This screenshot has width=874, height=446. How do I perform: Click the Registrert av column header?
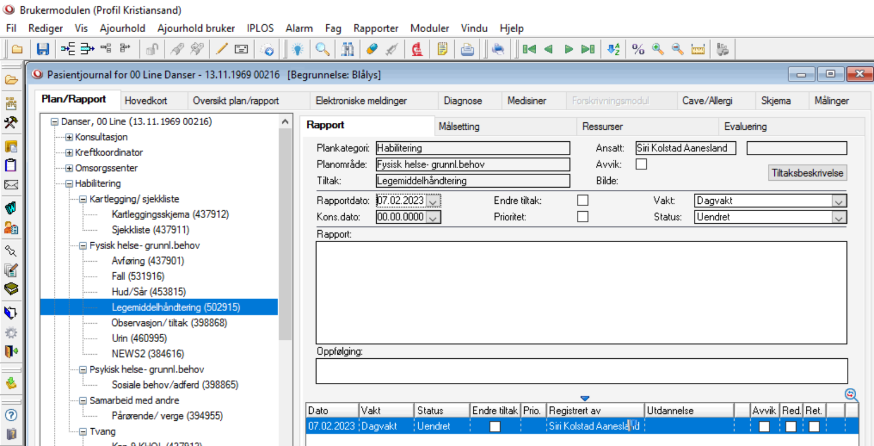click(595, 410)
